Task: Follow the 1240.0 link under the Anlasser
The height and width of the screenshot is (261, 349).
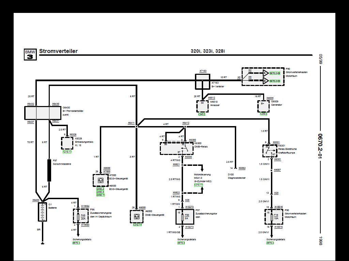Action: click(202, 114)
